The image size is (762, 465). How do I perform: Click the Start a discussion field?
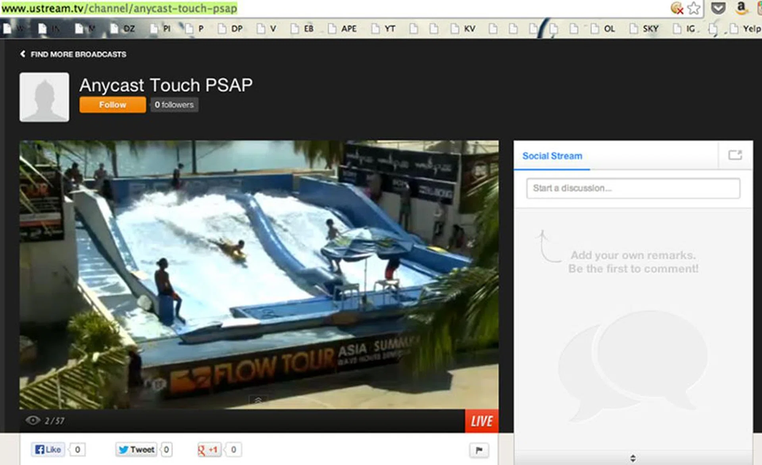[633, 188]
